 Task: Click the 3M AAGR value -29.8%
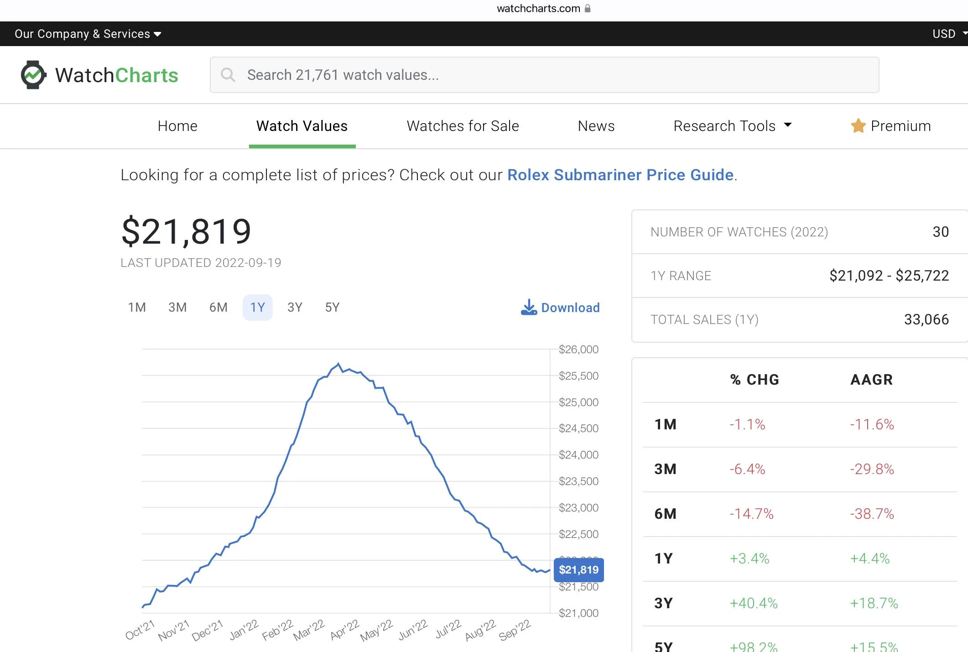point(872,469)
